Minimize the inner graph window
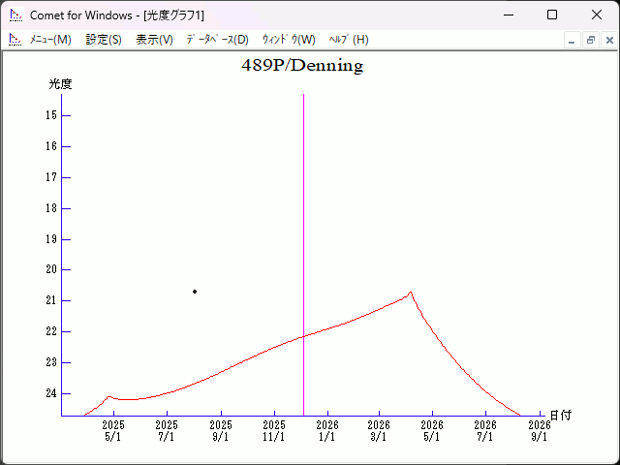The image size is (620, 465). pos(572,40)
